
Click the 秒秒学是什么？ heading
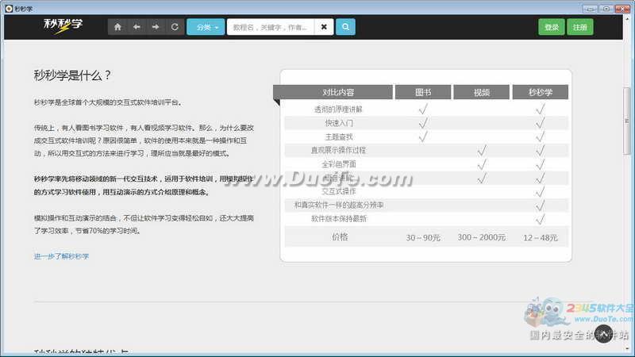tap(72, 75)
